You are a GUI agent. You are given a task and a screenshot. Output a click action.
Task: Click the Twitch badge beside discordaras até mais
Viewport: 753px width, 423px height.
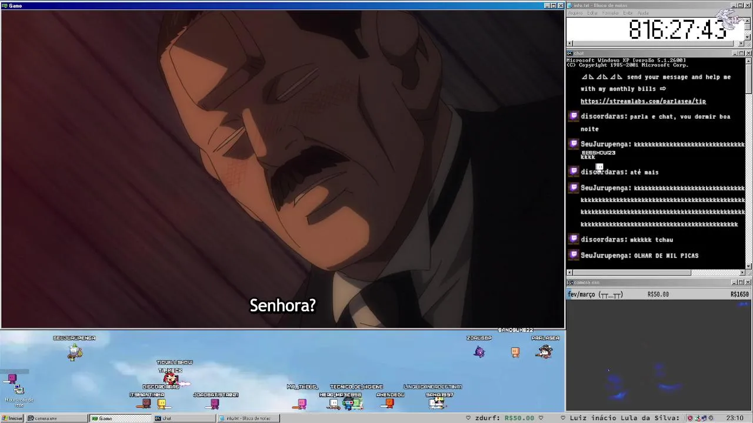pos(574,172)
